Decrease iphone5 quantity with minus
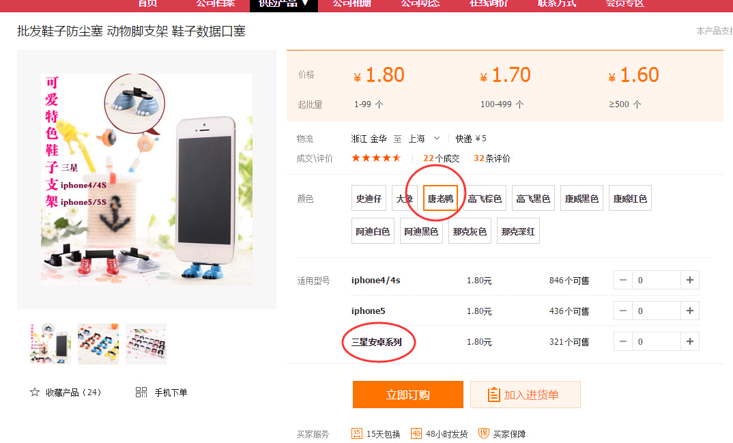733x443 pixels. coord(622,311)
